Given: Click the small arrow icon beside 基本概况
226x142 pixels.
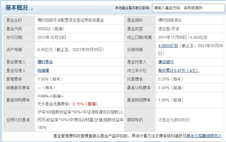Looking at the screenshot, I should point(32,9).
